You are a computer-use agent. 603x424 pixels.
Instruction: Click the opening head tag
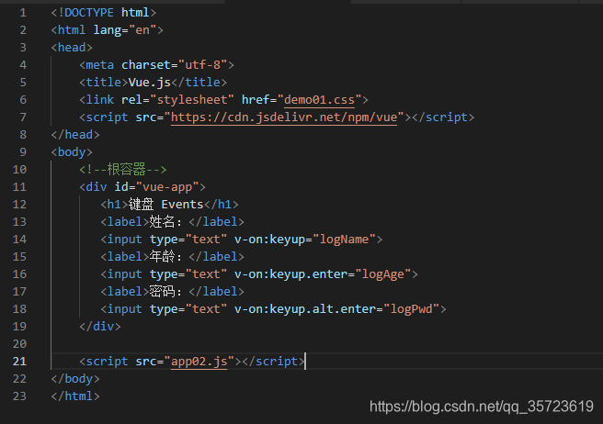tap(72, 48)
